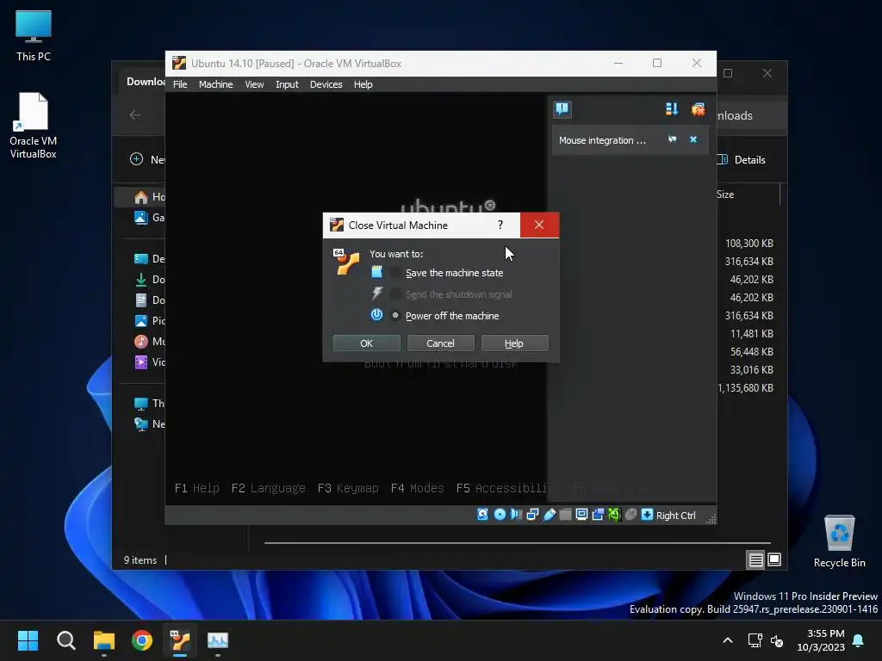Click the question mark in dialog title bar

pos(500,225)
